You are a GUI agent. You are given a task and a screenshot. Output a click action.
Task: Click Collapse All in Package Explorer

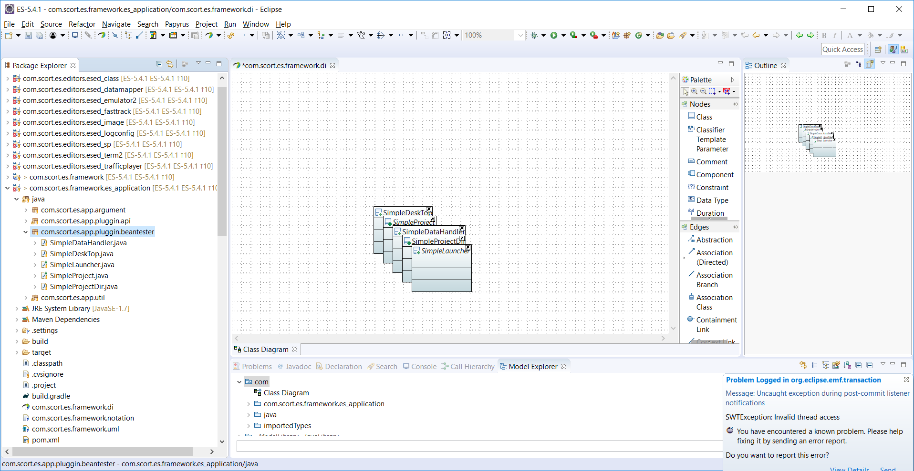(x=159, y=64)
